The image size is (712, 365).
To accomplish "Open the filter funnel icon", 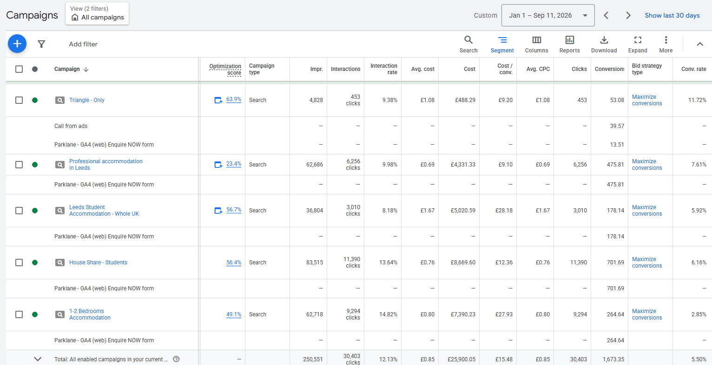I will pos(41,44).
